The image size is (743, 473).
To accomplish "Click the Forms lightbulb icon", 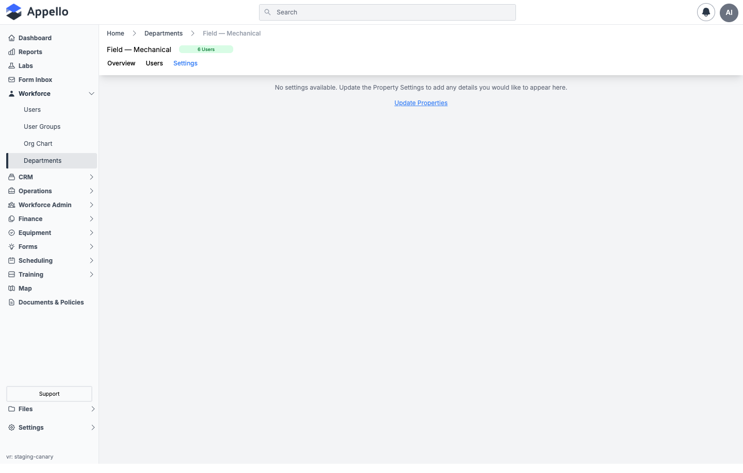I will point(11,247).
